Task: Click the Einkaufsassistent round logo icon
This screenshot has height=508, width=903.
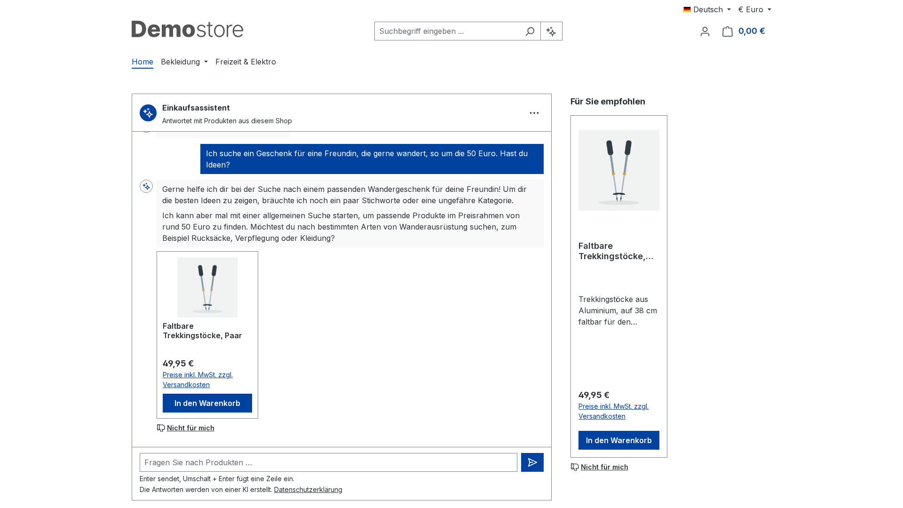Action: [x=148, y=113]
